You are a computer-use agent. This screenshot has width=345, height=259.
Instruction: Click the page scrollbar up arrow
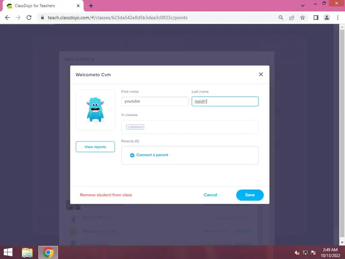pyautogui.click(x=342, y=27)
